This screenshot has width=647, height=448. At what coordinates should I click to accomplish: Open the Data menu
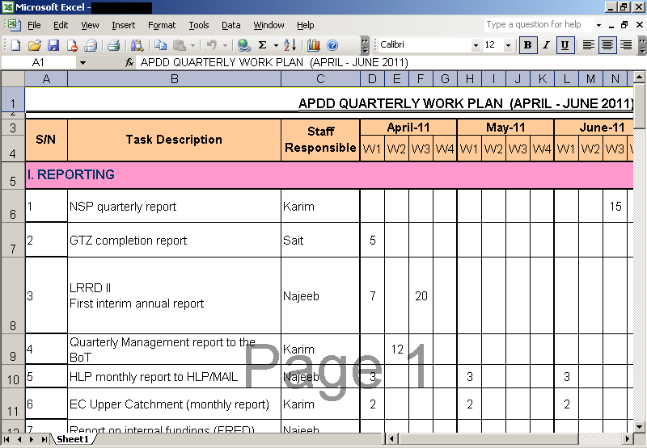[x=231, y=26]
